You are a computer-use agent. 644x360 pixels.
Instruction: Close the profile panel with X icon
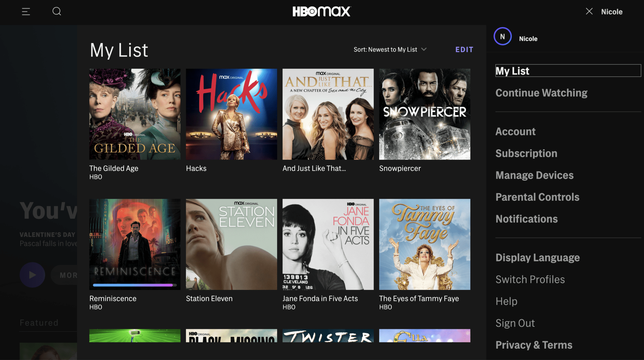(589, 12)
